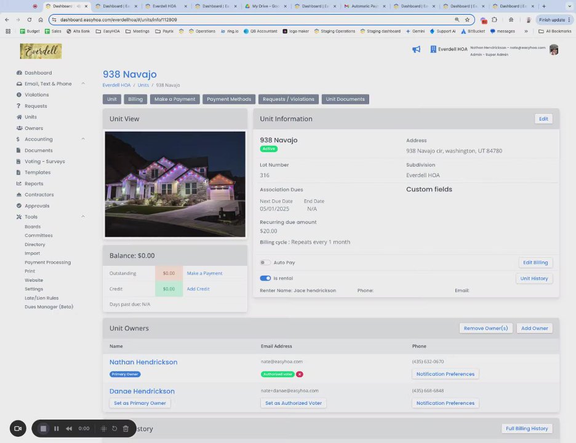Open Full Billing History
The image size is (576, 443).
(527, 429)
